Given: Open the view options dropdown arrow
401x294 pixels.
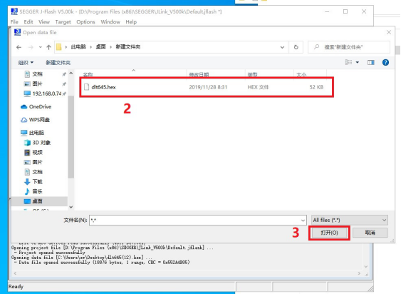Looking at the screenshot, I should 358,62.
